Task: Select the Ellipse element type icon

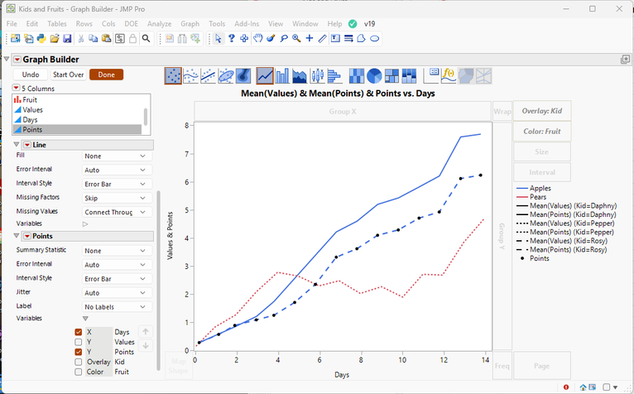Action: tap(226, 75)
